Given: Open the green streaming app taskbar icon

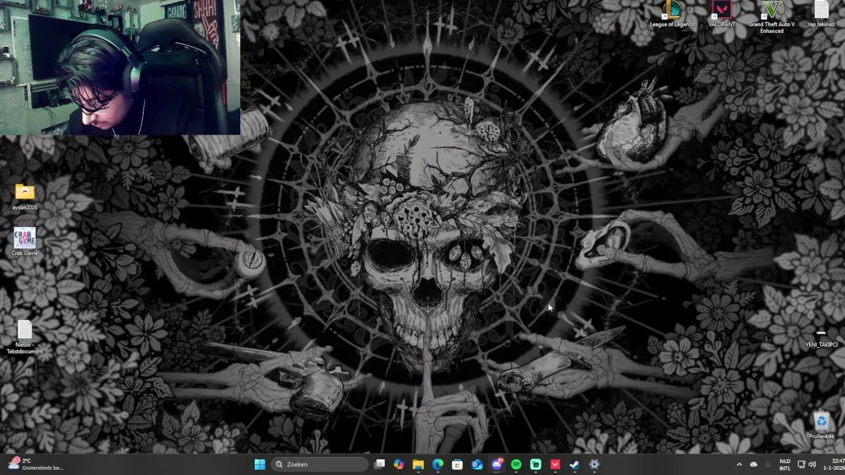Looking at the screenshot, I should click(x=535, y=464).
